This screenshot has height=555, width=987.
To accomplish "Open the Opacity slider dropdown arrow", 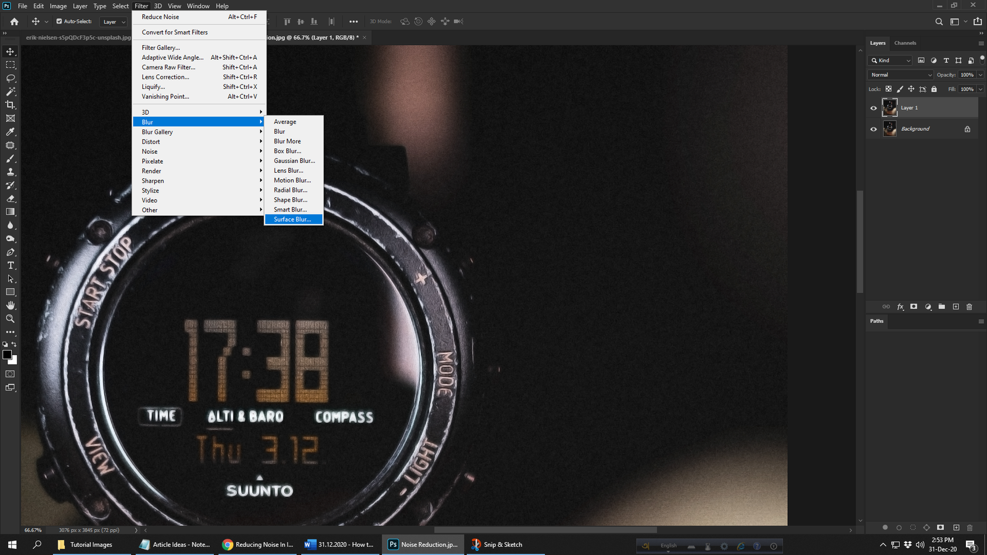I will [980, 75].
